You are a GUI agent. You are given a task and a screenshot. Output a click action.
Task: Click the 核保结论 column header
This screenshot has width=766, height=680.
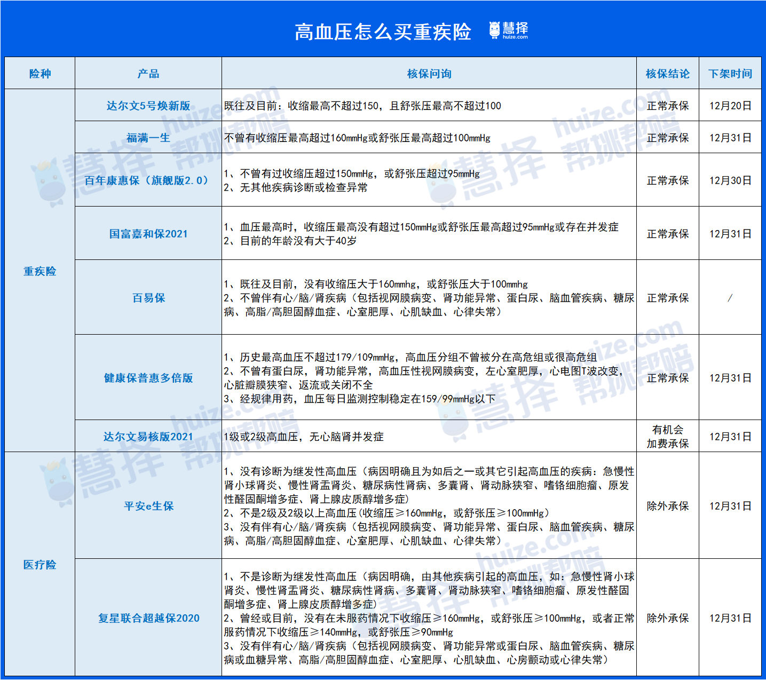(668, 74)
